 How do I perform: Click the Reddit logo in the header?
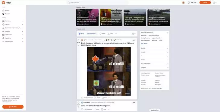pyautogui.click(x=7, y=2)
